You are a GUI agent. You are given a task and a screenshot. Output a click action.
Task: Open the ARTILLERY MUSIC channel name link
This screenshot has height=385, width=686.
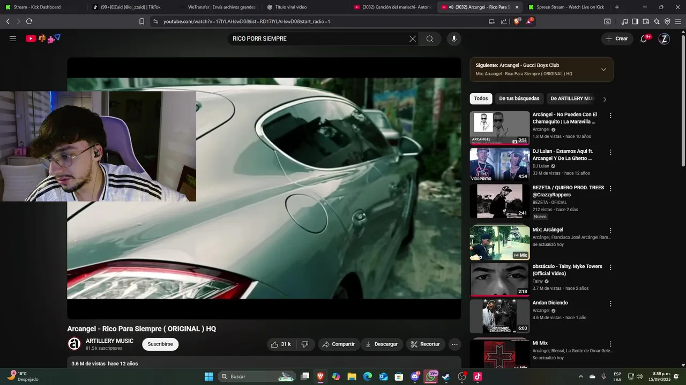[109, 341]
